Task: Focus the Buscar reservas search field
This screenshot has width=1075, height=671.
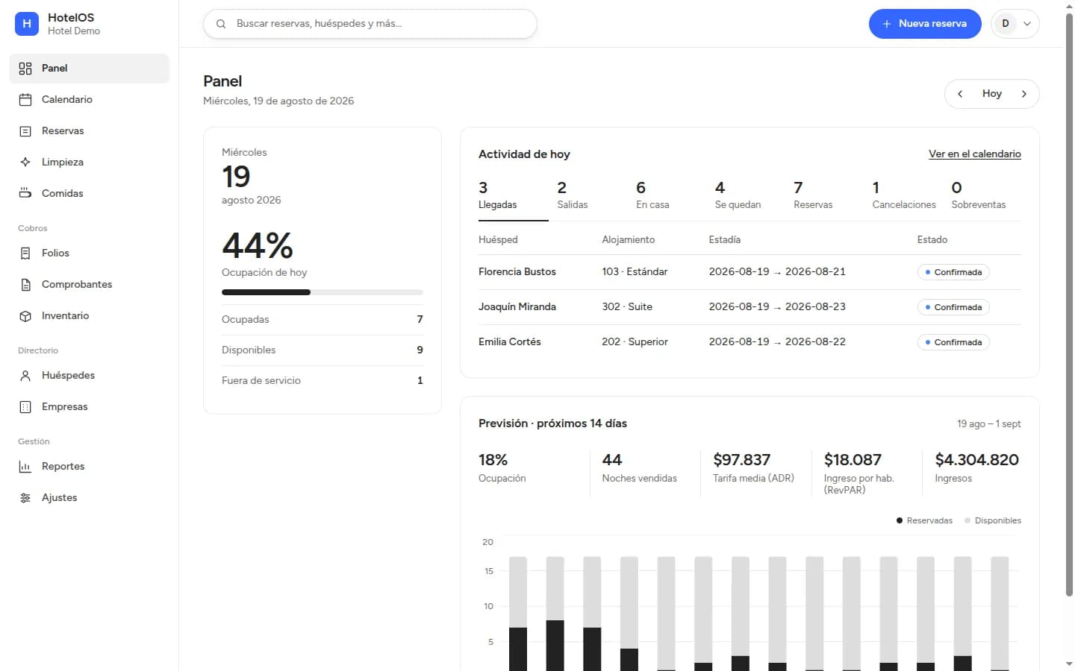Action: [370, 24]
